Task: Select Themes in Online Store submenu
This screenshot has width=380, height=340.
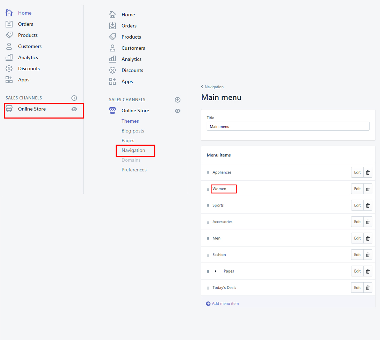Action: 130,121
